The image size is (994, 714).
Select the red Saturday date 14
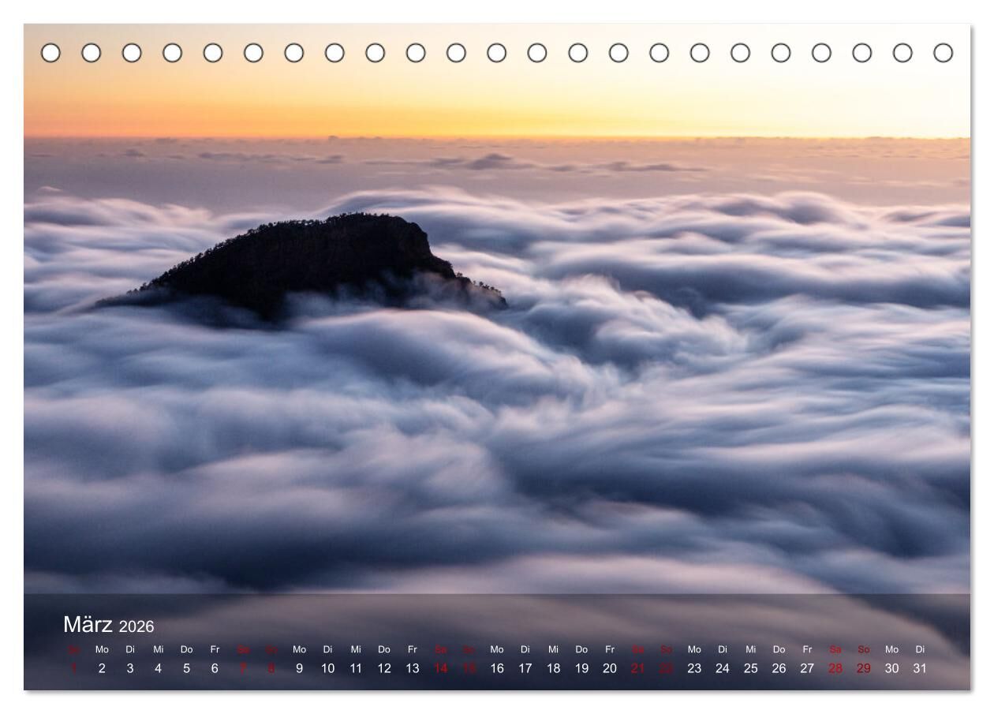coord(440,668)
